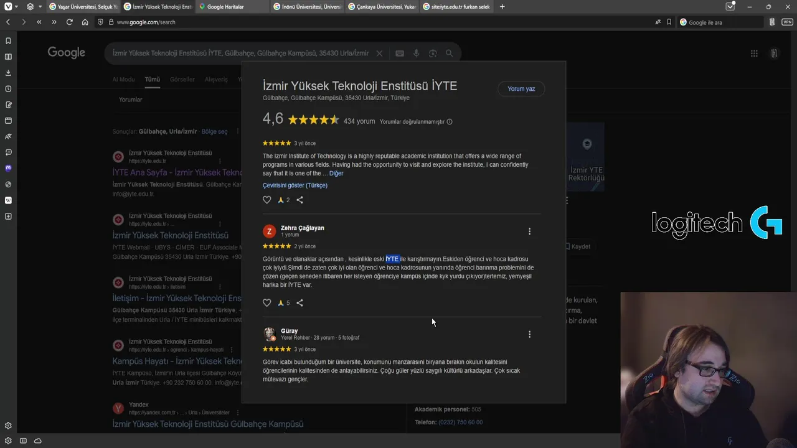797x448 pixels.
Task: Like Zehra Çağlayan's review with heart
Action: pyautogui.click(x=267, y=303)
